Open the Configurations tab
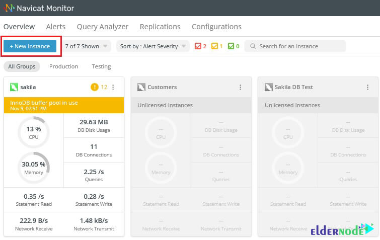Screen dimensions: 380x240 click(x=216, y=27)
